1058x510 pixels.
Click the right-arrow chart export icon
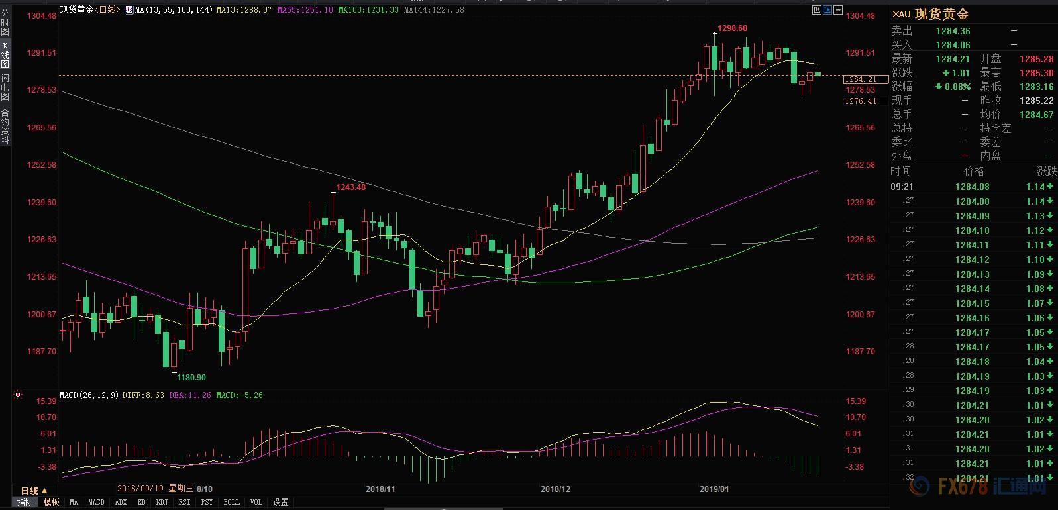tap(838, 10)
